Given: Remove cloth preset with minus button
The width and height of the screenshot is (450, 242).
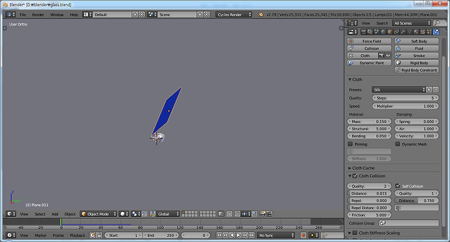Looking at the screenshot, I should pyautogui.click(x=436, y=90).
